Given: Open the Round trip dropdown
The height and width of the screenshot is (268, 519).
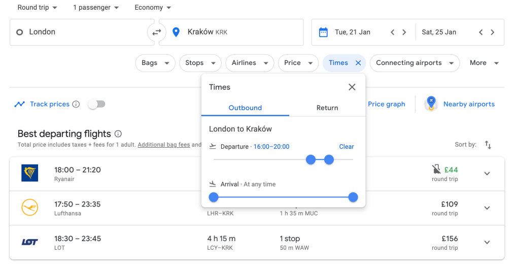Looking at the screenshot, I should [37, 8].
